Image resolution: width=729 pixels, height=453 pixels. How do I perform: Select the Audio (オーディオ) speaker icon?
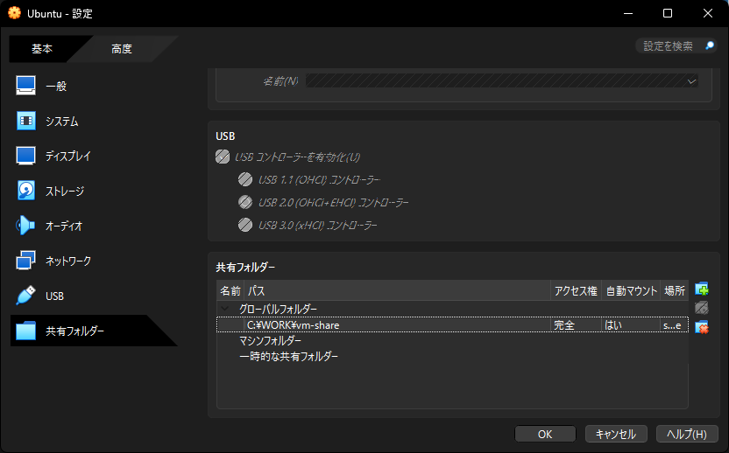[x=26, y=226]
